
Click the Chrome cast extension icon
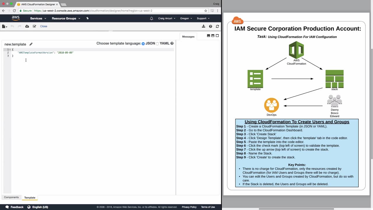pos(212,10)
